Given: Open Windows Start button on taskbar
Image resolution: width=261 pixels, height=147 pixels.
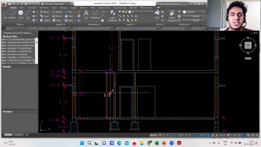Looking at the screenshot, I should pos(82,143).
